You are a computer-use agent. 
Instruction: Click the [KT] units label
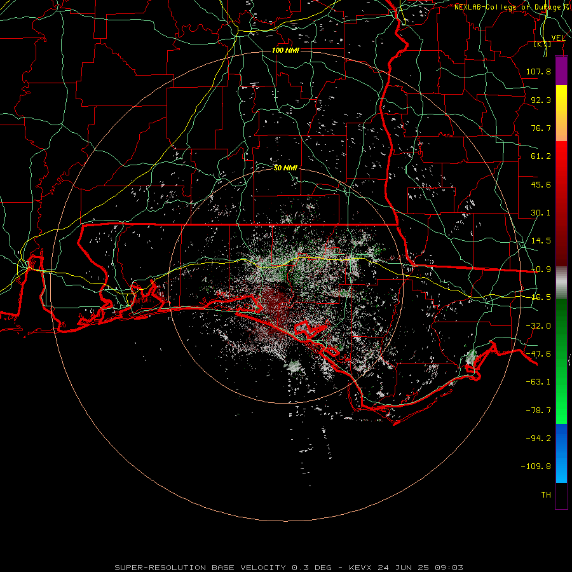[543, 44]
